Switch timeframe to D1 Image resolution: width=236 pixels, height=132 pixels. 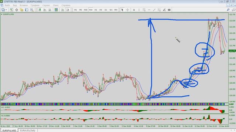coord(106,10)
